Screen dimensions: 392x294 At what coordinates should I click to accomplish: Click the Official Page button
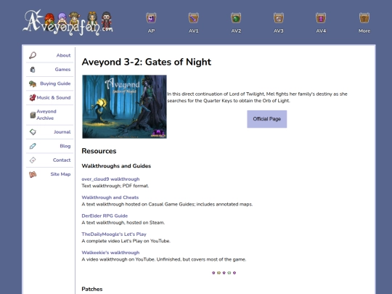point(266,119)
